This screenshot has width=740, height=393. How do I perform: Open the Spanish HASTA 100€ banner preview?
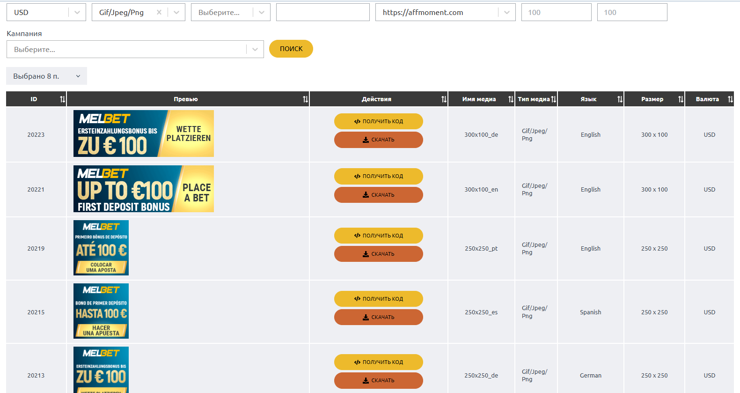[101, 311]
